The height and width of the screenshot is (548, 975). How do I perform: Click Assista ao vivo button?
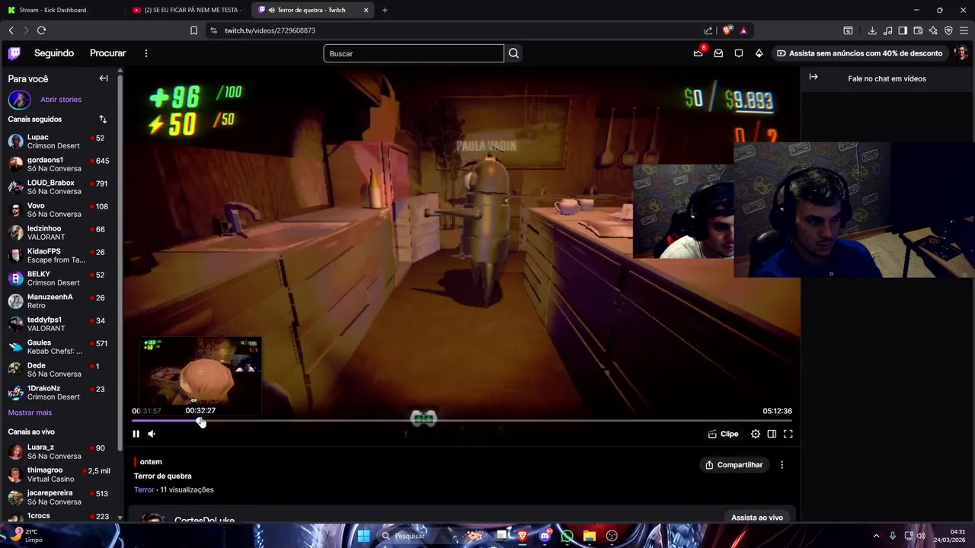757,518
